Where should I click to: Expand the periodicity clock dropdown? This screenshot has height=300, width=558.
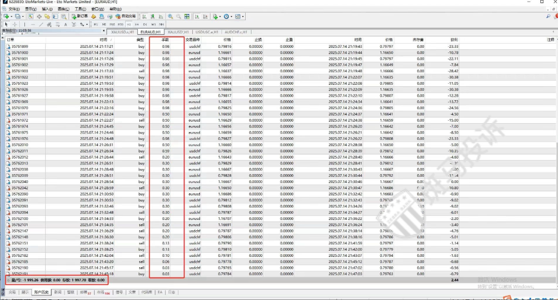click(232, 17)
